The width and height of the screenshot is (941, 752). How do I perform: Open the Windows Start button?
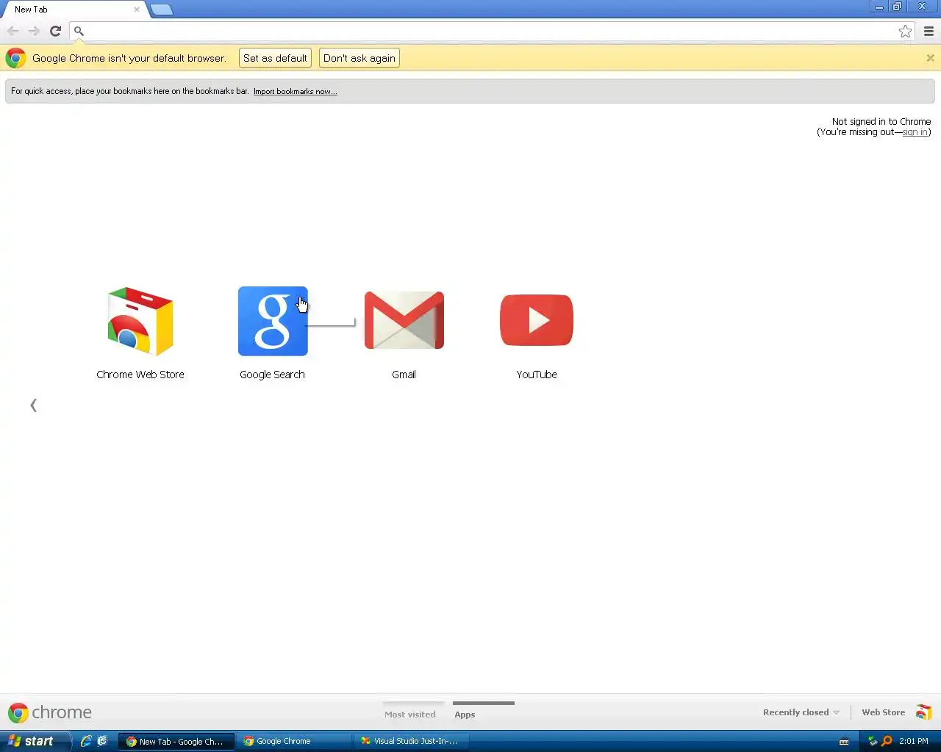35,741
